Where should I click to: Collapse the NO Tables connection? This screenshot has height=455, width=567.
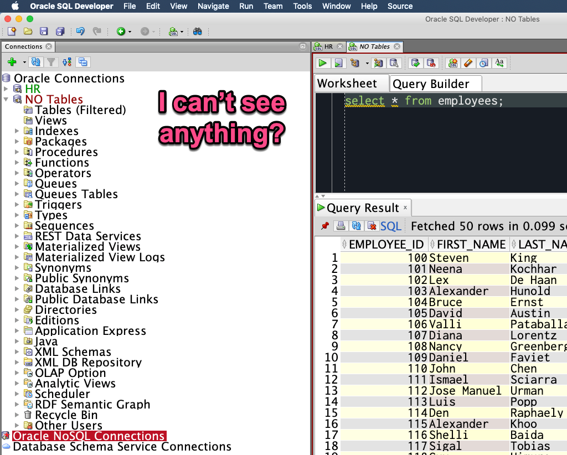click(5, 100)
